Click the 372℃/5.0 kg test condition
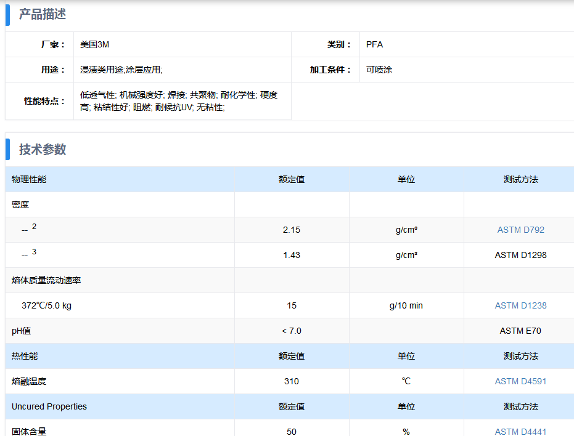The height and width of the screenshot is (436, 574). tap(46, 305)
